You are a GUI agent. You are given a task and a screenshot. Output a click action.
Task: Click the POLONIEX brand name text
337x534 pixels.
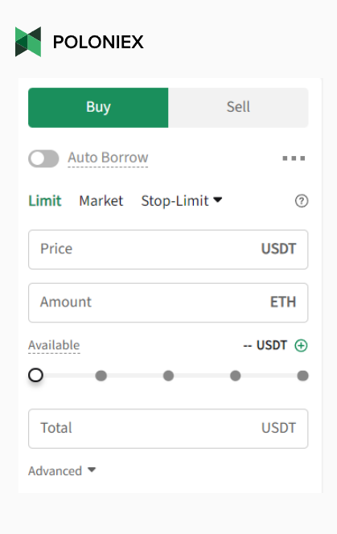pos(98,42)
